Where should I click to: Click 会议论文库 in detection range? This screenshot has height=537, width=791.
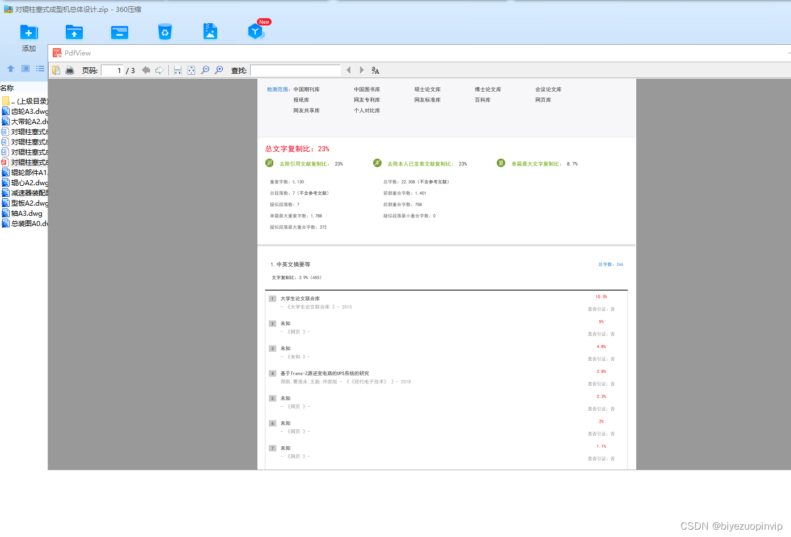coord(548,89)
